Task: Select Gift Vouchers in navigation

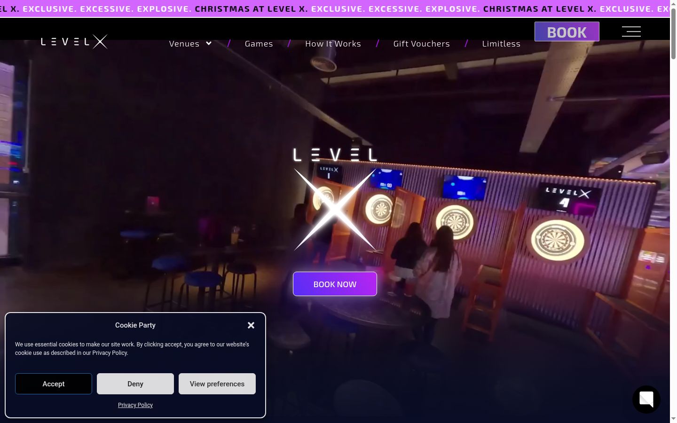Action: [x=421, y=43]
